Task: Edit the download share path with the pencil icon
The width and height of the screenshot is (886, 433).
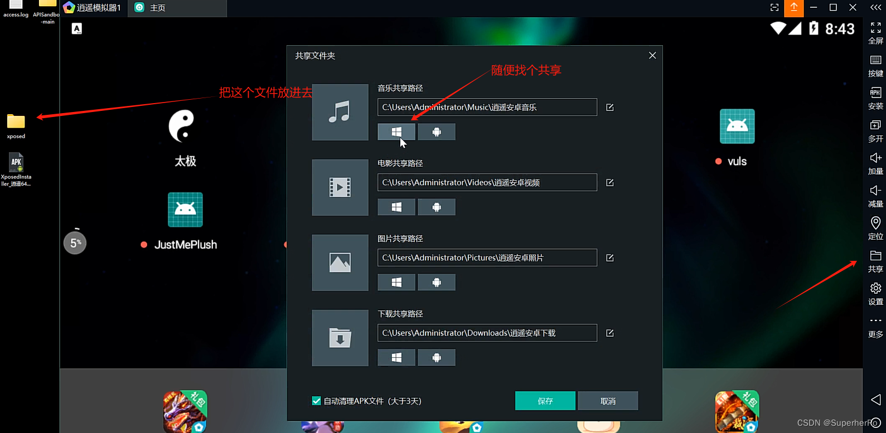Action: tap(610, 333)
